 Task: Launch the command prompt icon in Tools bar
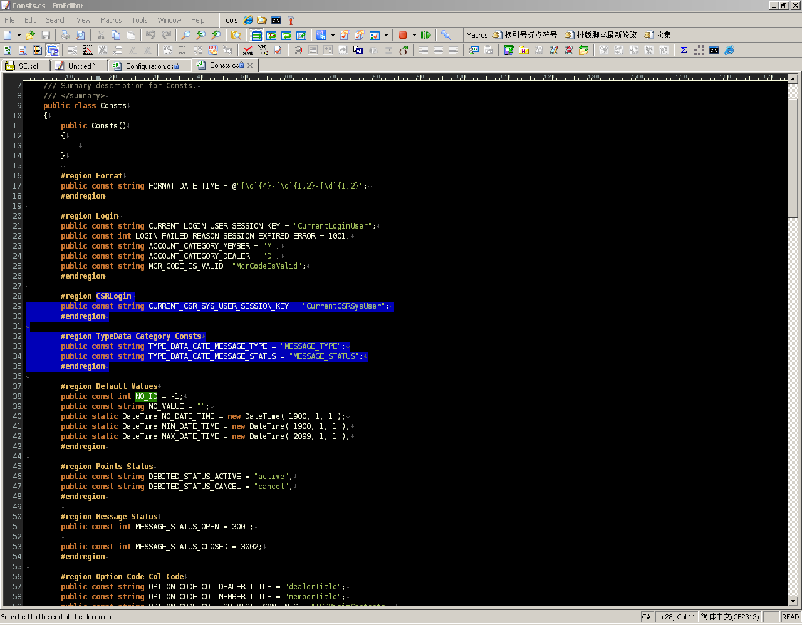click(276, 20)
